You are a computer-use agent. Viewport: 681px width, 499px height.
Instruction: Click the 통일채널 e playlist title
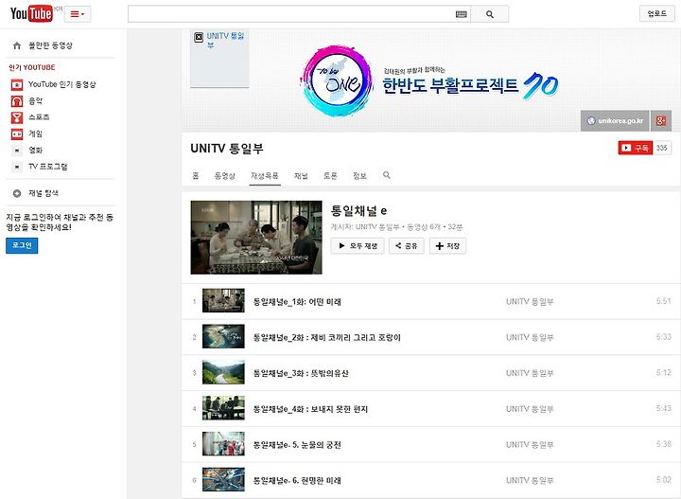tap(358, 211)
